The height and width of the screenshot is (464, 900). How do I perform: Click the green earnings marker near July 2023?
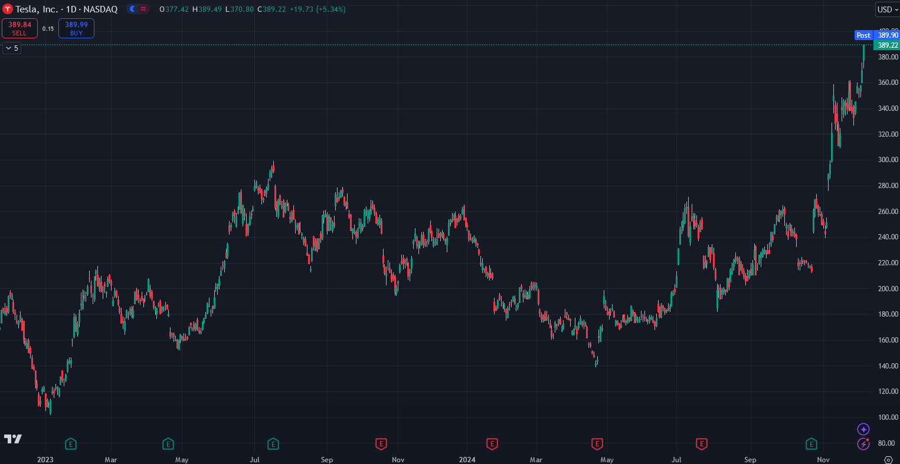pyautogui.click(x=273, y=443)
